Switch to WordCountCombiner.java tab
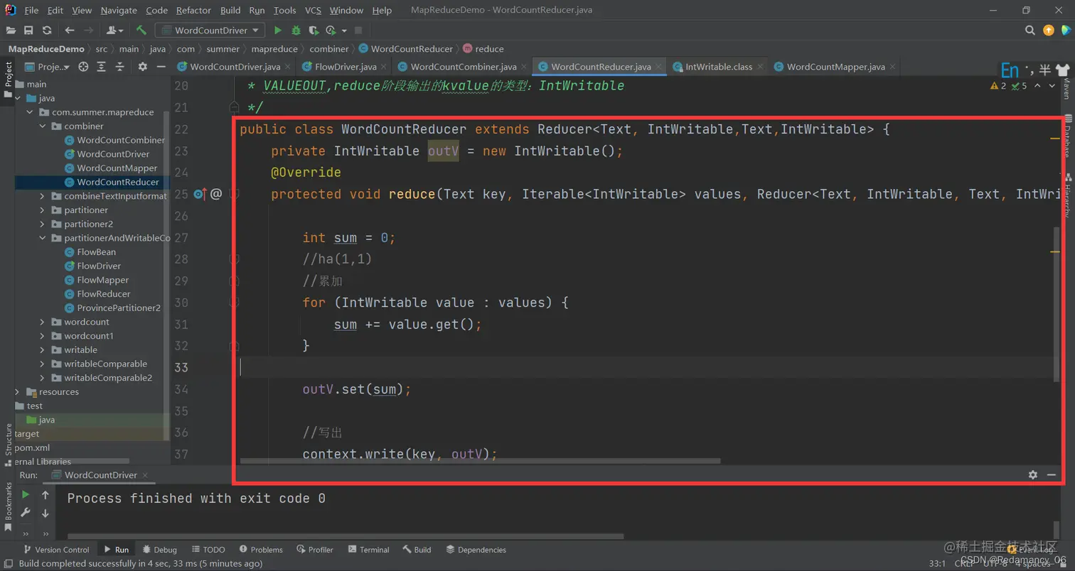 point(463,67)
